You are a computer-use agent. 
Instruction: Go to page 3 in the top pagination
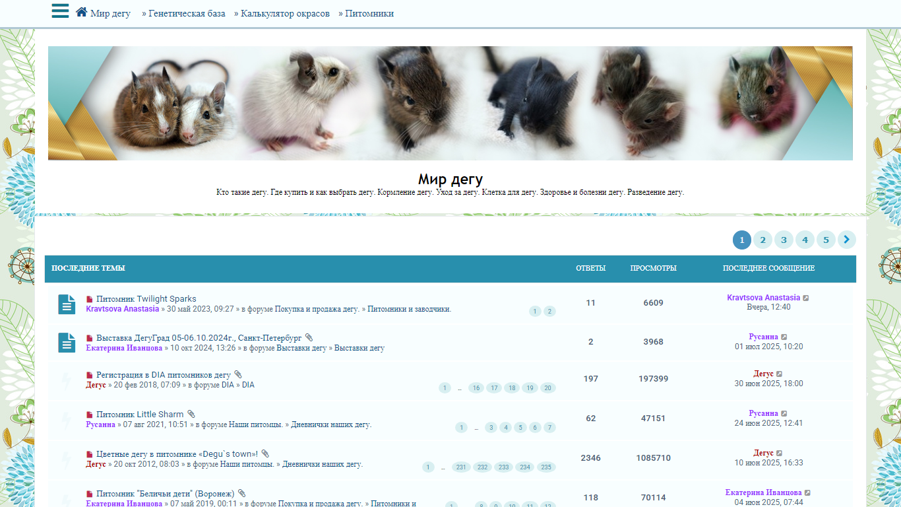(x=784, y=240)
